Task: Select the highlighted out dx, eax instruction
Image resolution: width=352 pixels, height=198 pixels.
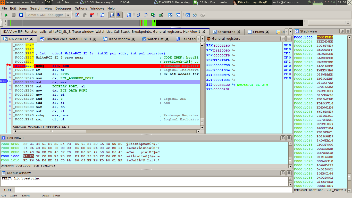Action: pyautogui.click(x=106, y=82)
